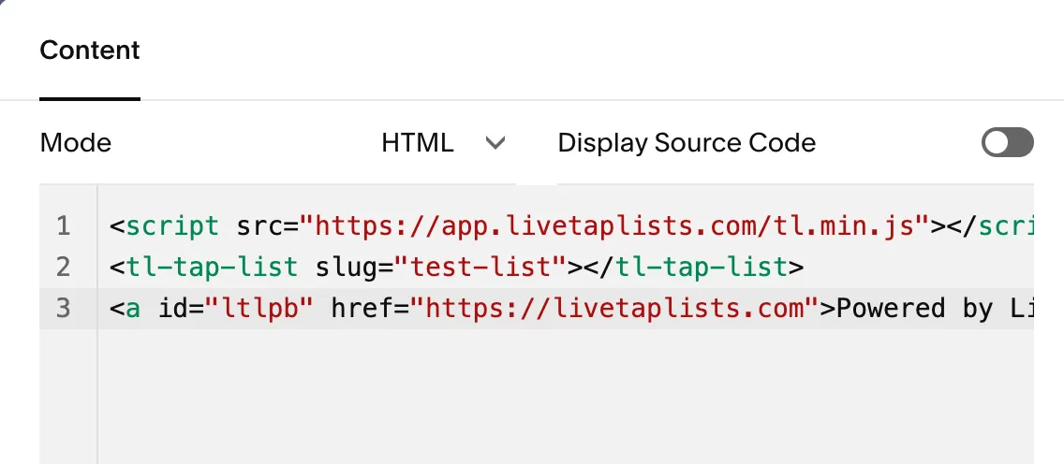
Task: Click line number 2 in the gutter
Action: click(x=63, y=267)
